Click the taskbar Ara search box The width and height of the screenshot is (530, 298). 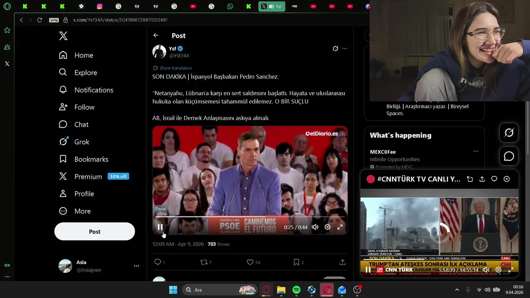coord(219,290)
